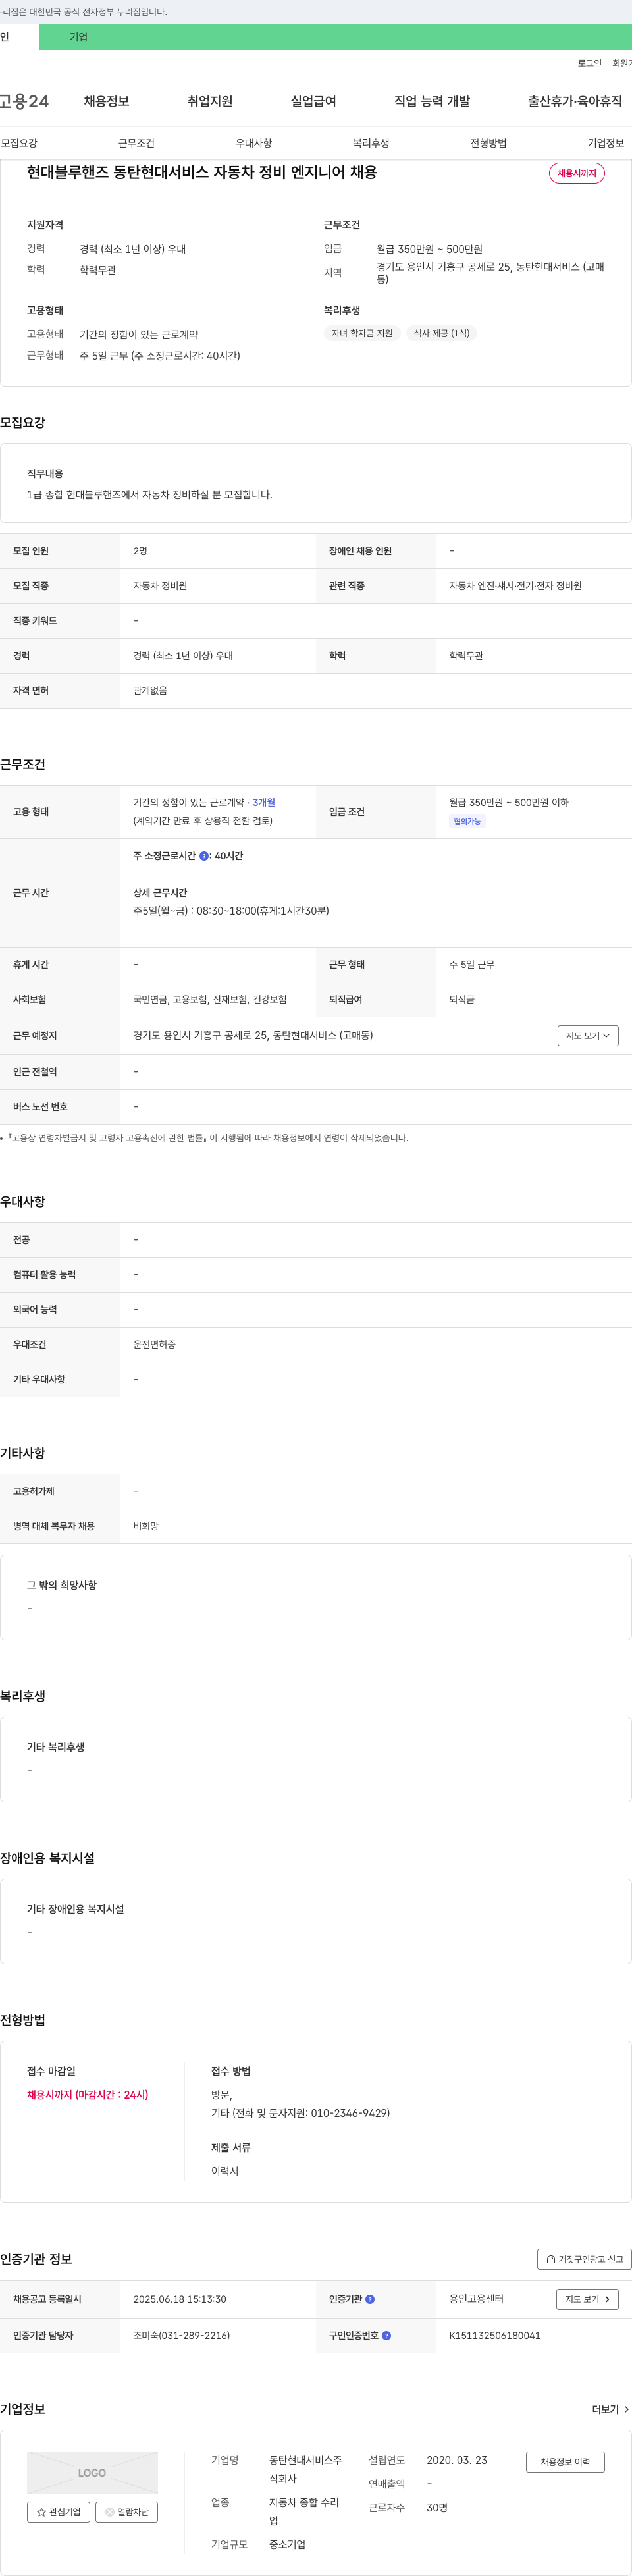This screenshot has height=2576, width=632.
Task: Block company via 열람차단 button
Action: (127, 2512)
